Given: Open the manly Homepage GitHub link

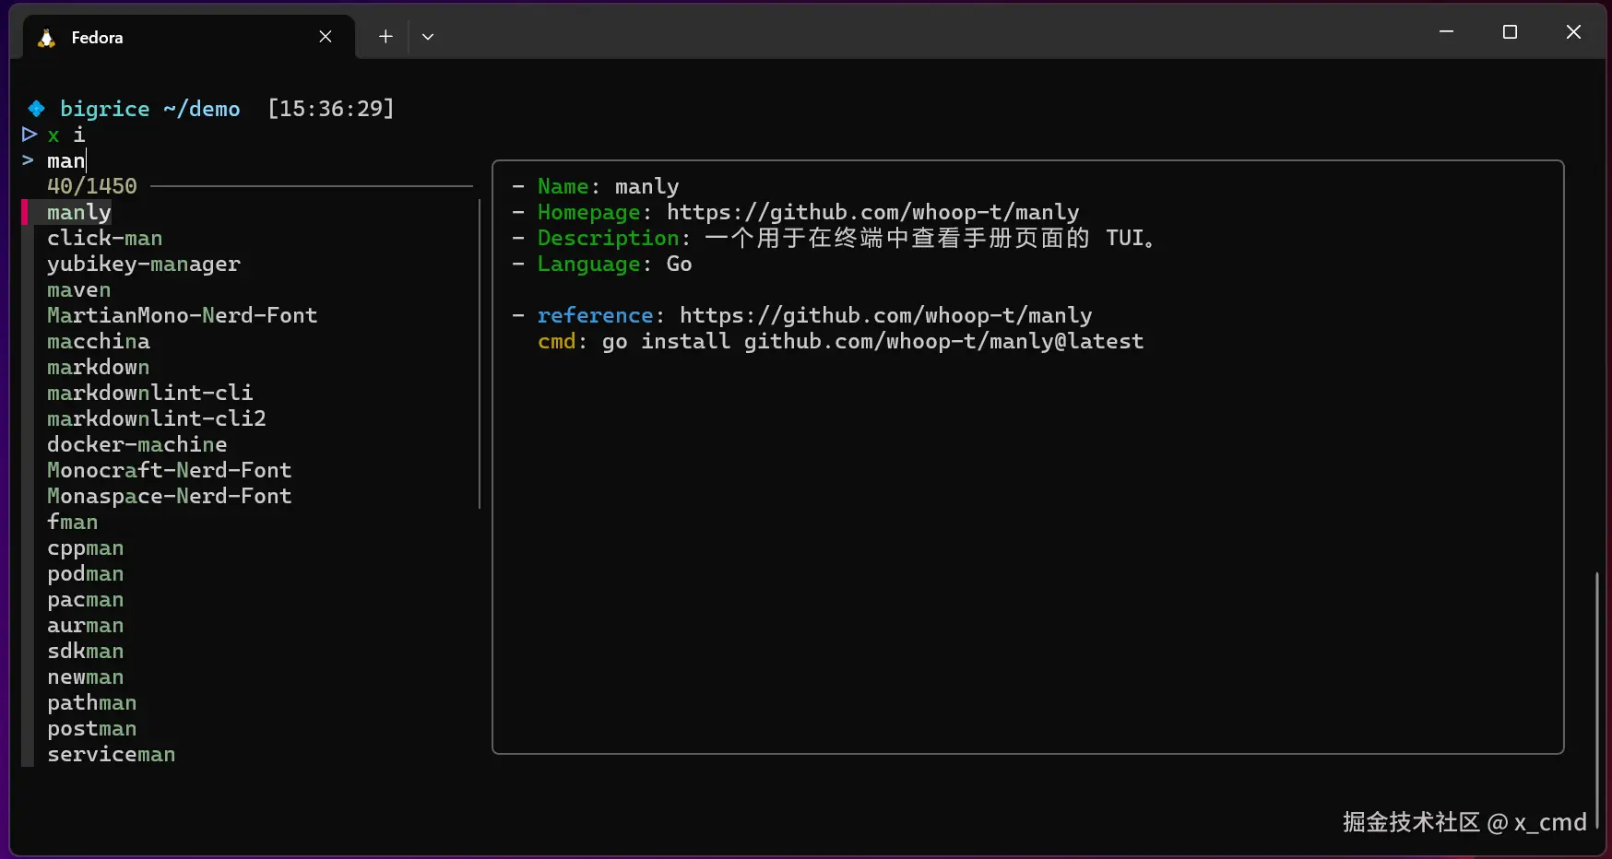Looking at the screenshot, I should pyautogui.click(x=872, y=213).
